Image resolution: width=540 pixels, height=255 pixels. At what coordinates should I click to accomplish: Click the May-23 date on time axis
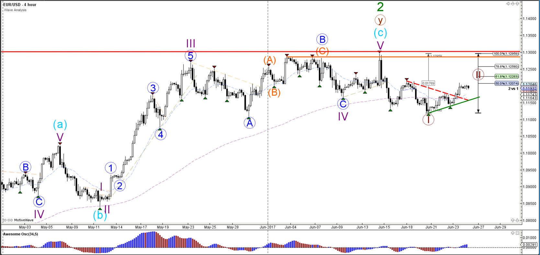click(x=188, y=227)
